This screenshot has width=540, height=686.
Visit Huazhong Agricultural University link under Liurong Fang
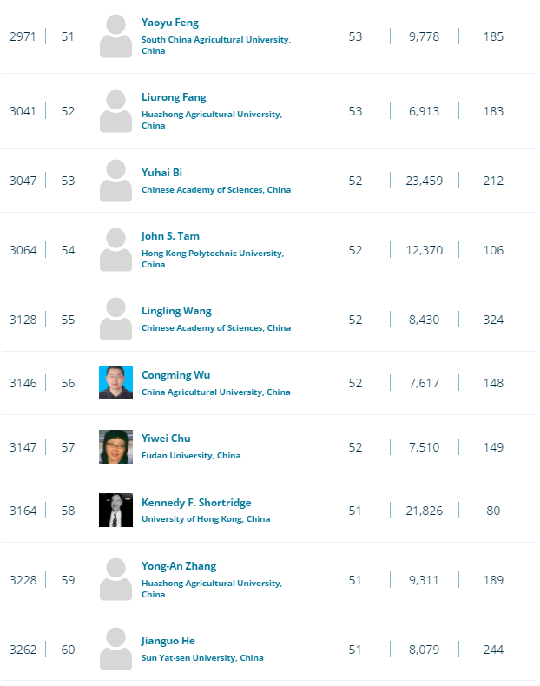pos(212,120)
